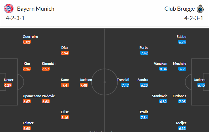This screenshot has height=132, width=209.
Task: Click on player Ordóñez
Action: coord(180,96)
